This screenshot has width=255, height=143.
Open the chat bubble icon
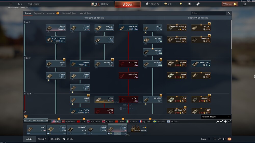coord(225,139)
